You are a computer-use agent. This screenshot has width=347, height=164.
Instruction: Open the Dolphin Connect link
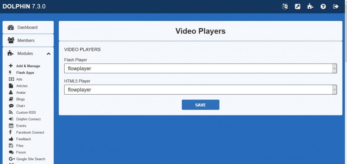coord(28,119)
